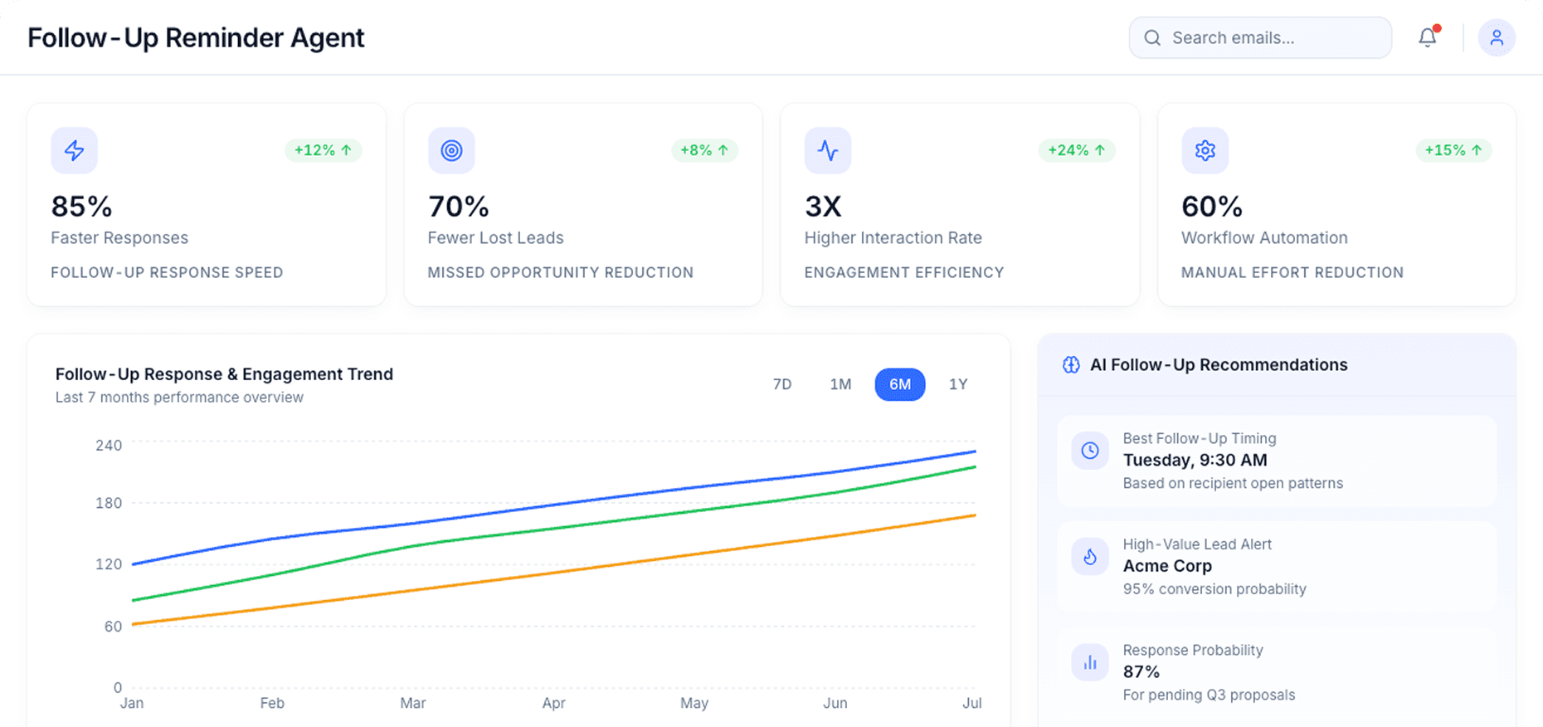
Task: Click the MANUAL EFFORT REDUCTION caption
Action: [1292, 272]
